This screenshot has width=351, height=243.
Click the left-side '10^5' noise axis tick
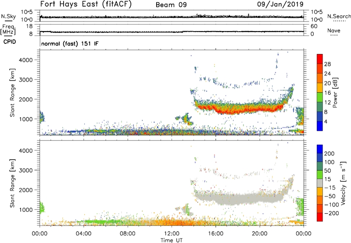click(27, 12)
